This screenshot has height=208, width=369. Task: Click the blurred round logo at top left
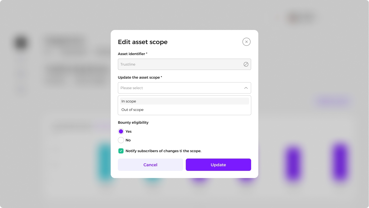(21, 43)
